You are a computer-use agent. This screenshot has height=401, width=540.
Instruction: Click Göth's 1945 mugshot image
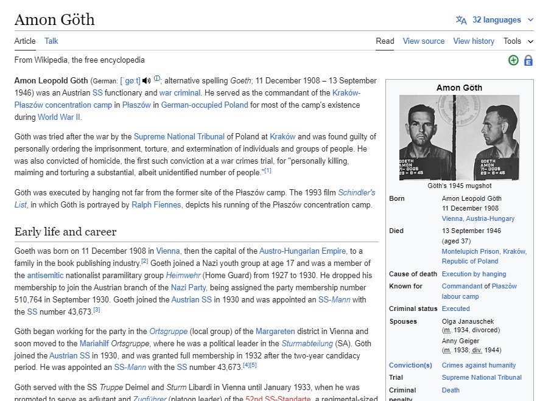[459, 138]
